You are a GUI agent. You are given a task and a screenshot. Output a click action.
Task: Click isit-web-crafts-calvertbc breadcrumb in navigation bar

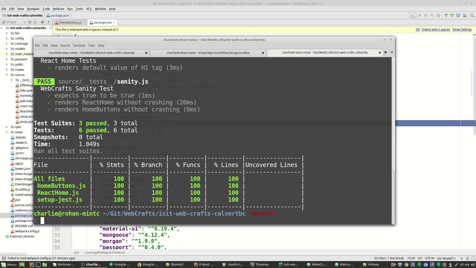[25, 16]
